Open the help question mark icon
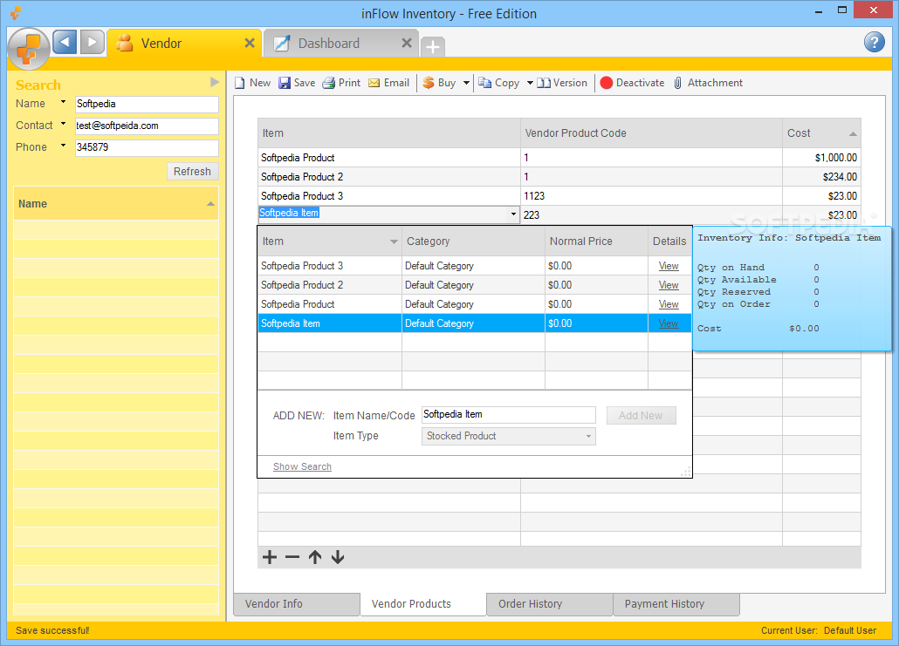899x646 pixels. (874, 42)
